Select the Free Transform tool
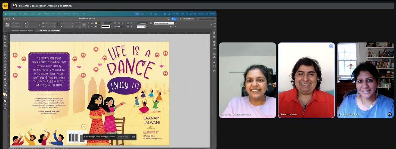 click(x=5, y=70)
